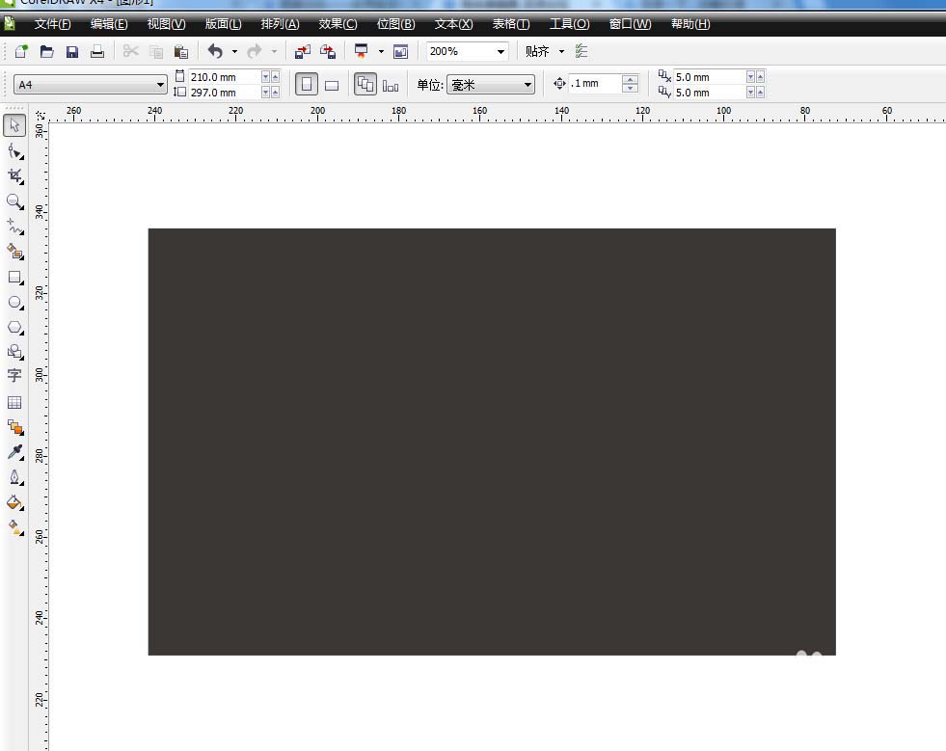This screenshot has height=751, width=946.
Task: Expand the 毫米 units dropdown
Action: [x=527, y=85]
